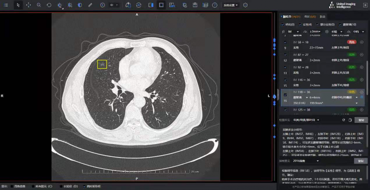The width and height of the screenshot is (370, 190).
Task: Toggle the 病灶矩形框 checkbox
Action: pyautogui.click(x=85, y=187)
